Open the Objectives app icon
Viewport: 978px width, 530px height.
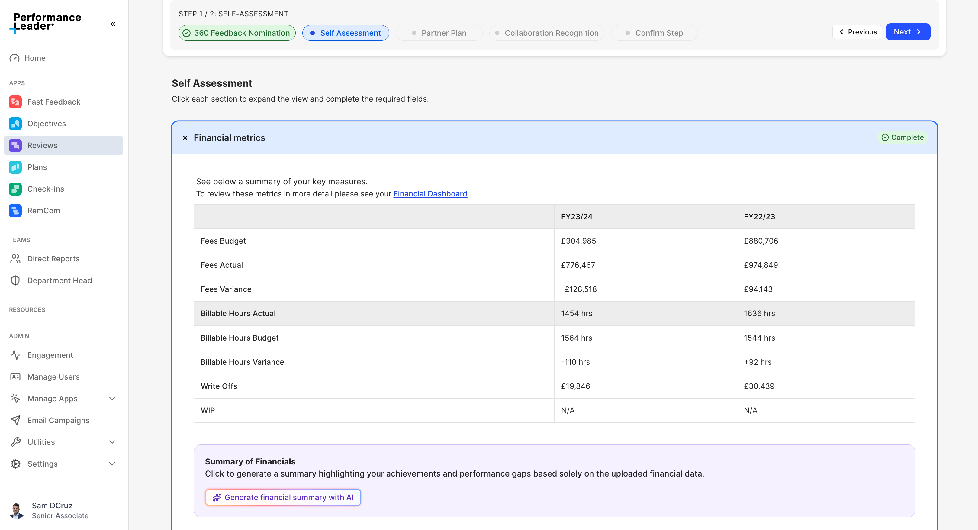click(15, 124)
